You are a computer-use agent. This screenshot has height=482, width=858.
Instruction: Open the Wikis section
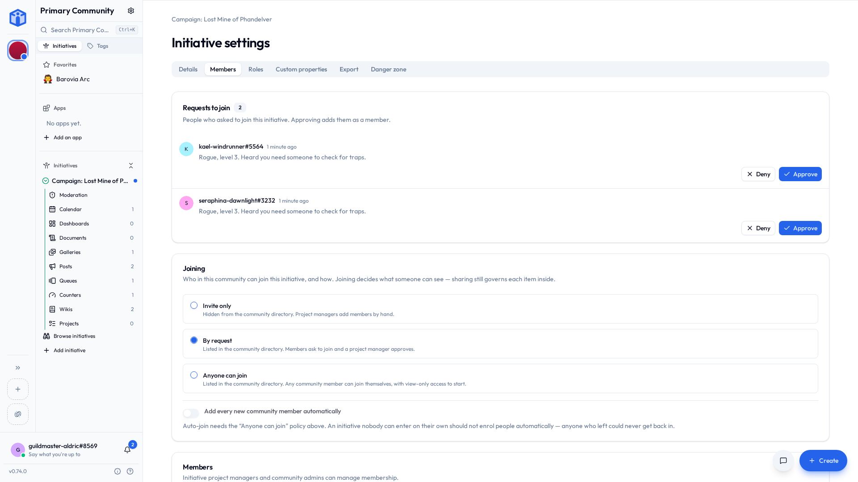91,309
